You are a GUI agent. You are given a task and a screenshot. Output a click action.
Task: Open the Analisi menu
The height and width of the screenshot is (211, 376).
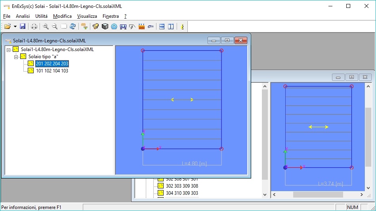tap(23, 16)
